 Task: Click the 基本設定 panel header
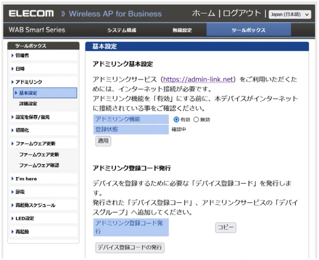197,46
